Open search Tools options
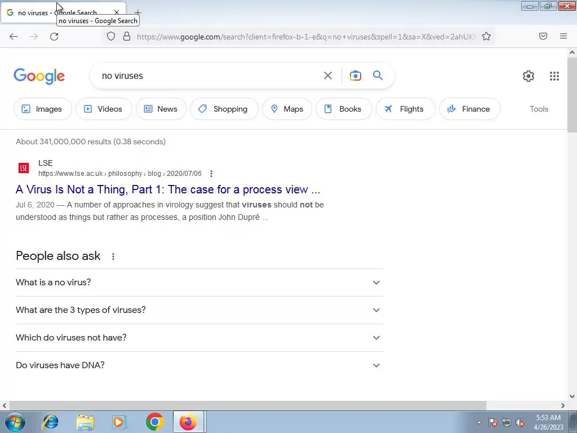Screen dimensions: 577x433 tap(539, 109)
